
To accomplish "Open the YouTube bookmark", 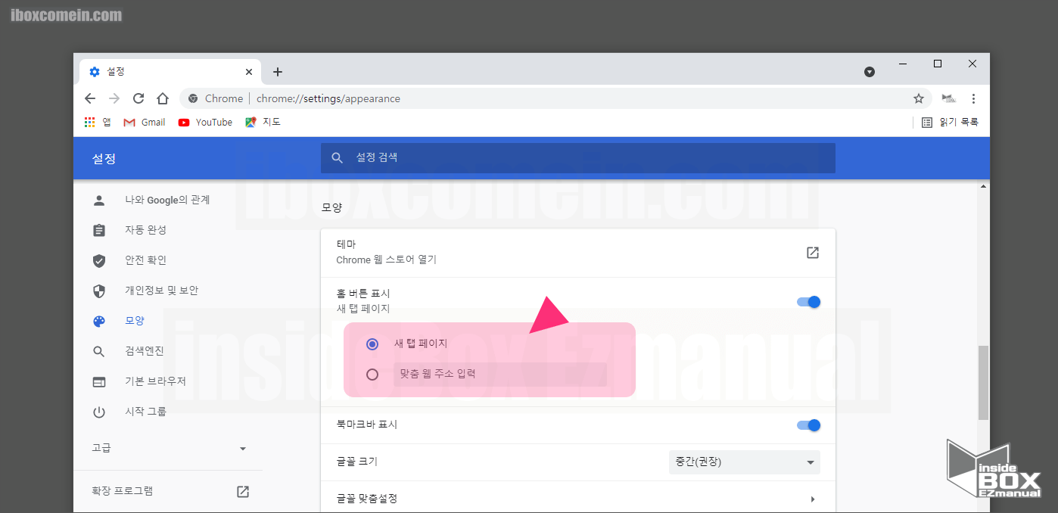I will point(204,122).
